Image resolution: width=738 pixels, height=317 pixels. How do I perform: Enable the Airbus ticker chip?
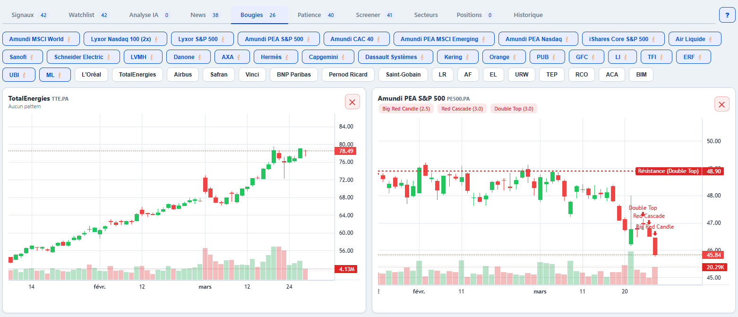183,75
